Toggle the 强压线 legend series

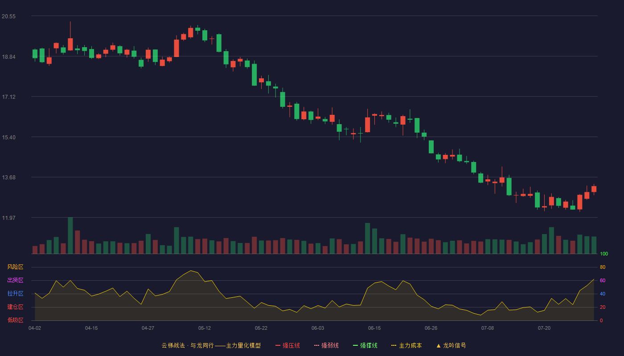coord(287,345)
